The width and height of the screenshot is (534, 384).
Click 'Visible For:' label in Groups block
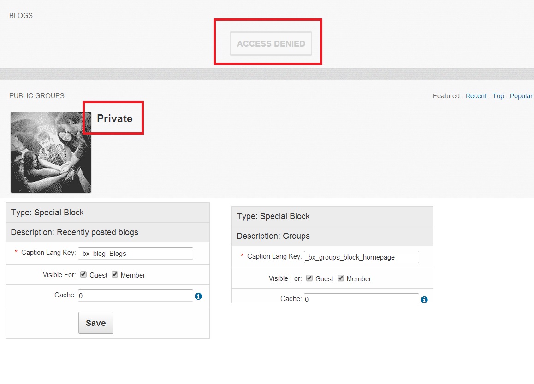(285, 278)
